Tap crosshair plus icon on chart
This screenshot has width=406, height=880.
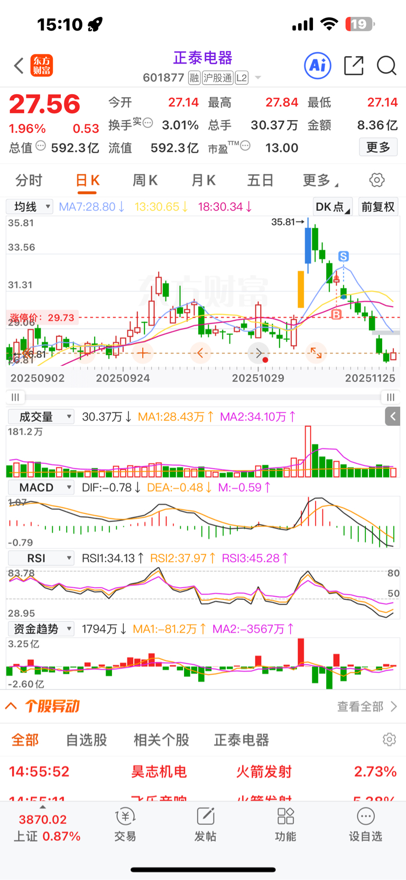pyautogui.click(x=143, y=353)
